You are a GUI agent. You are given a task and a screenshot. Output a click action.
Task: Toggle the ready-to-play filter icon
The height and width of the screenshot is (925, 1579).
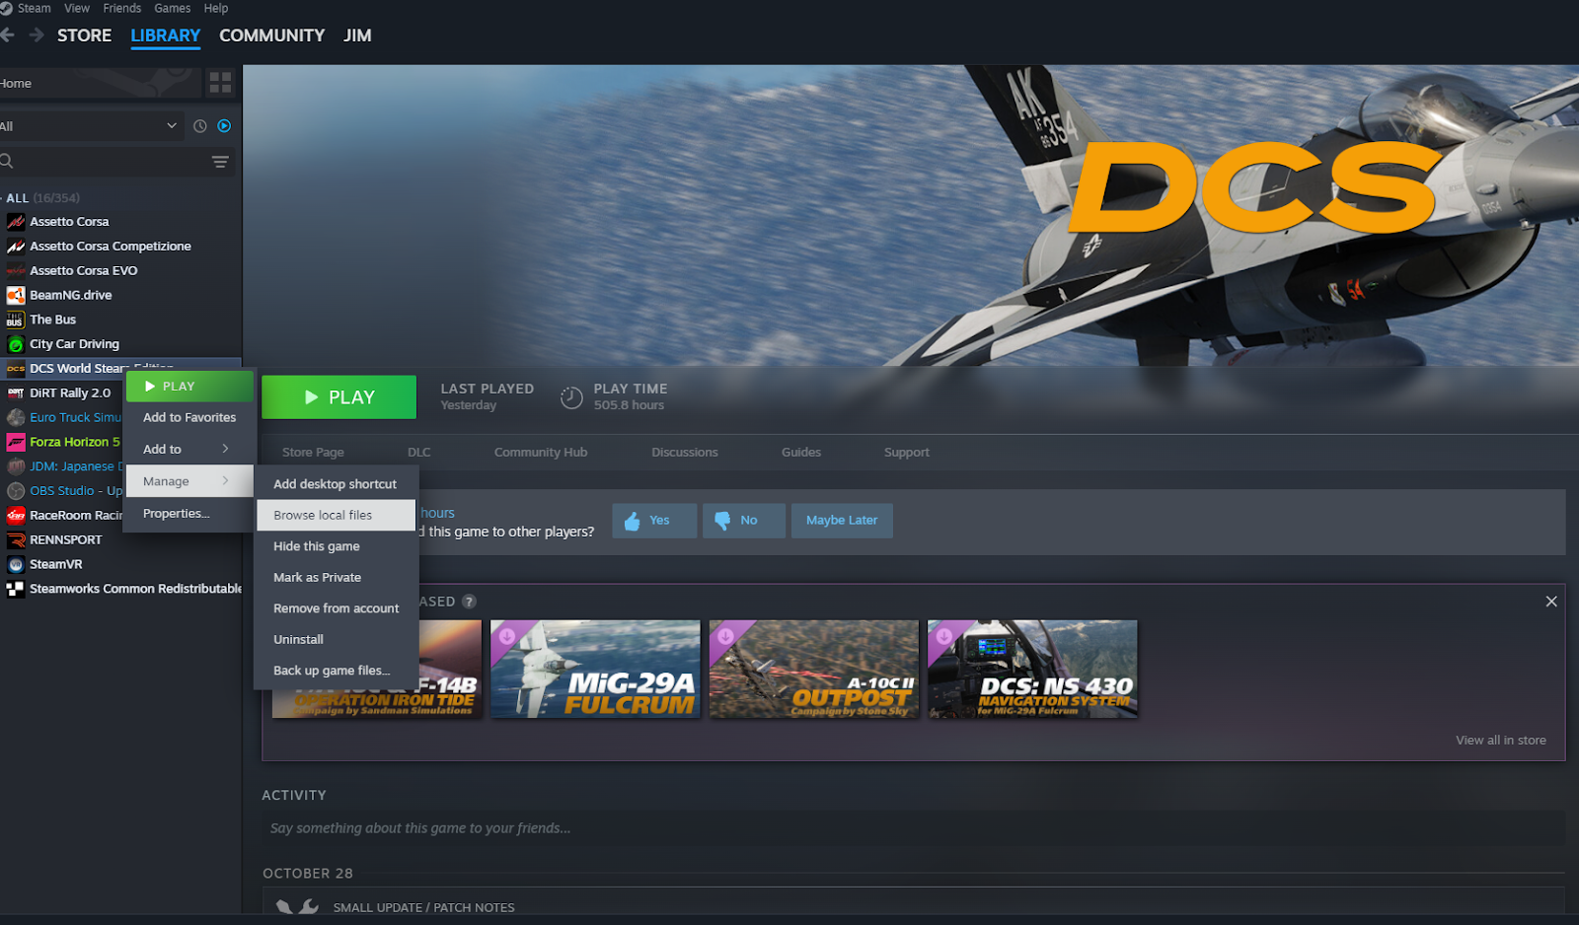pyautogui.click(x=224, y=126)
